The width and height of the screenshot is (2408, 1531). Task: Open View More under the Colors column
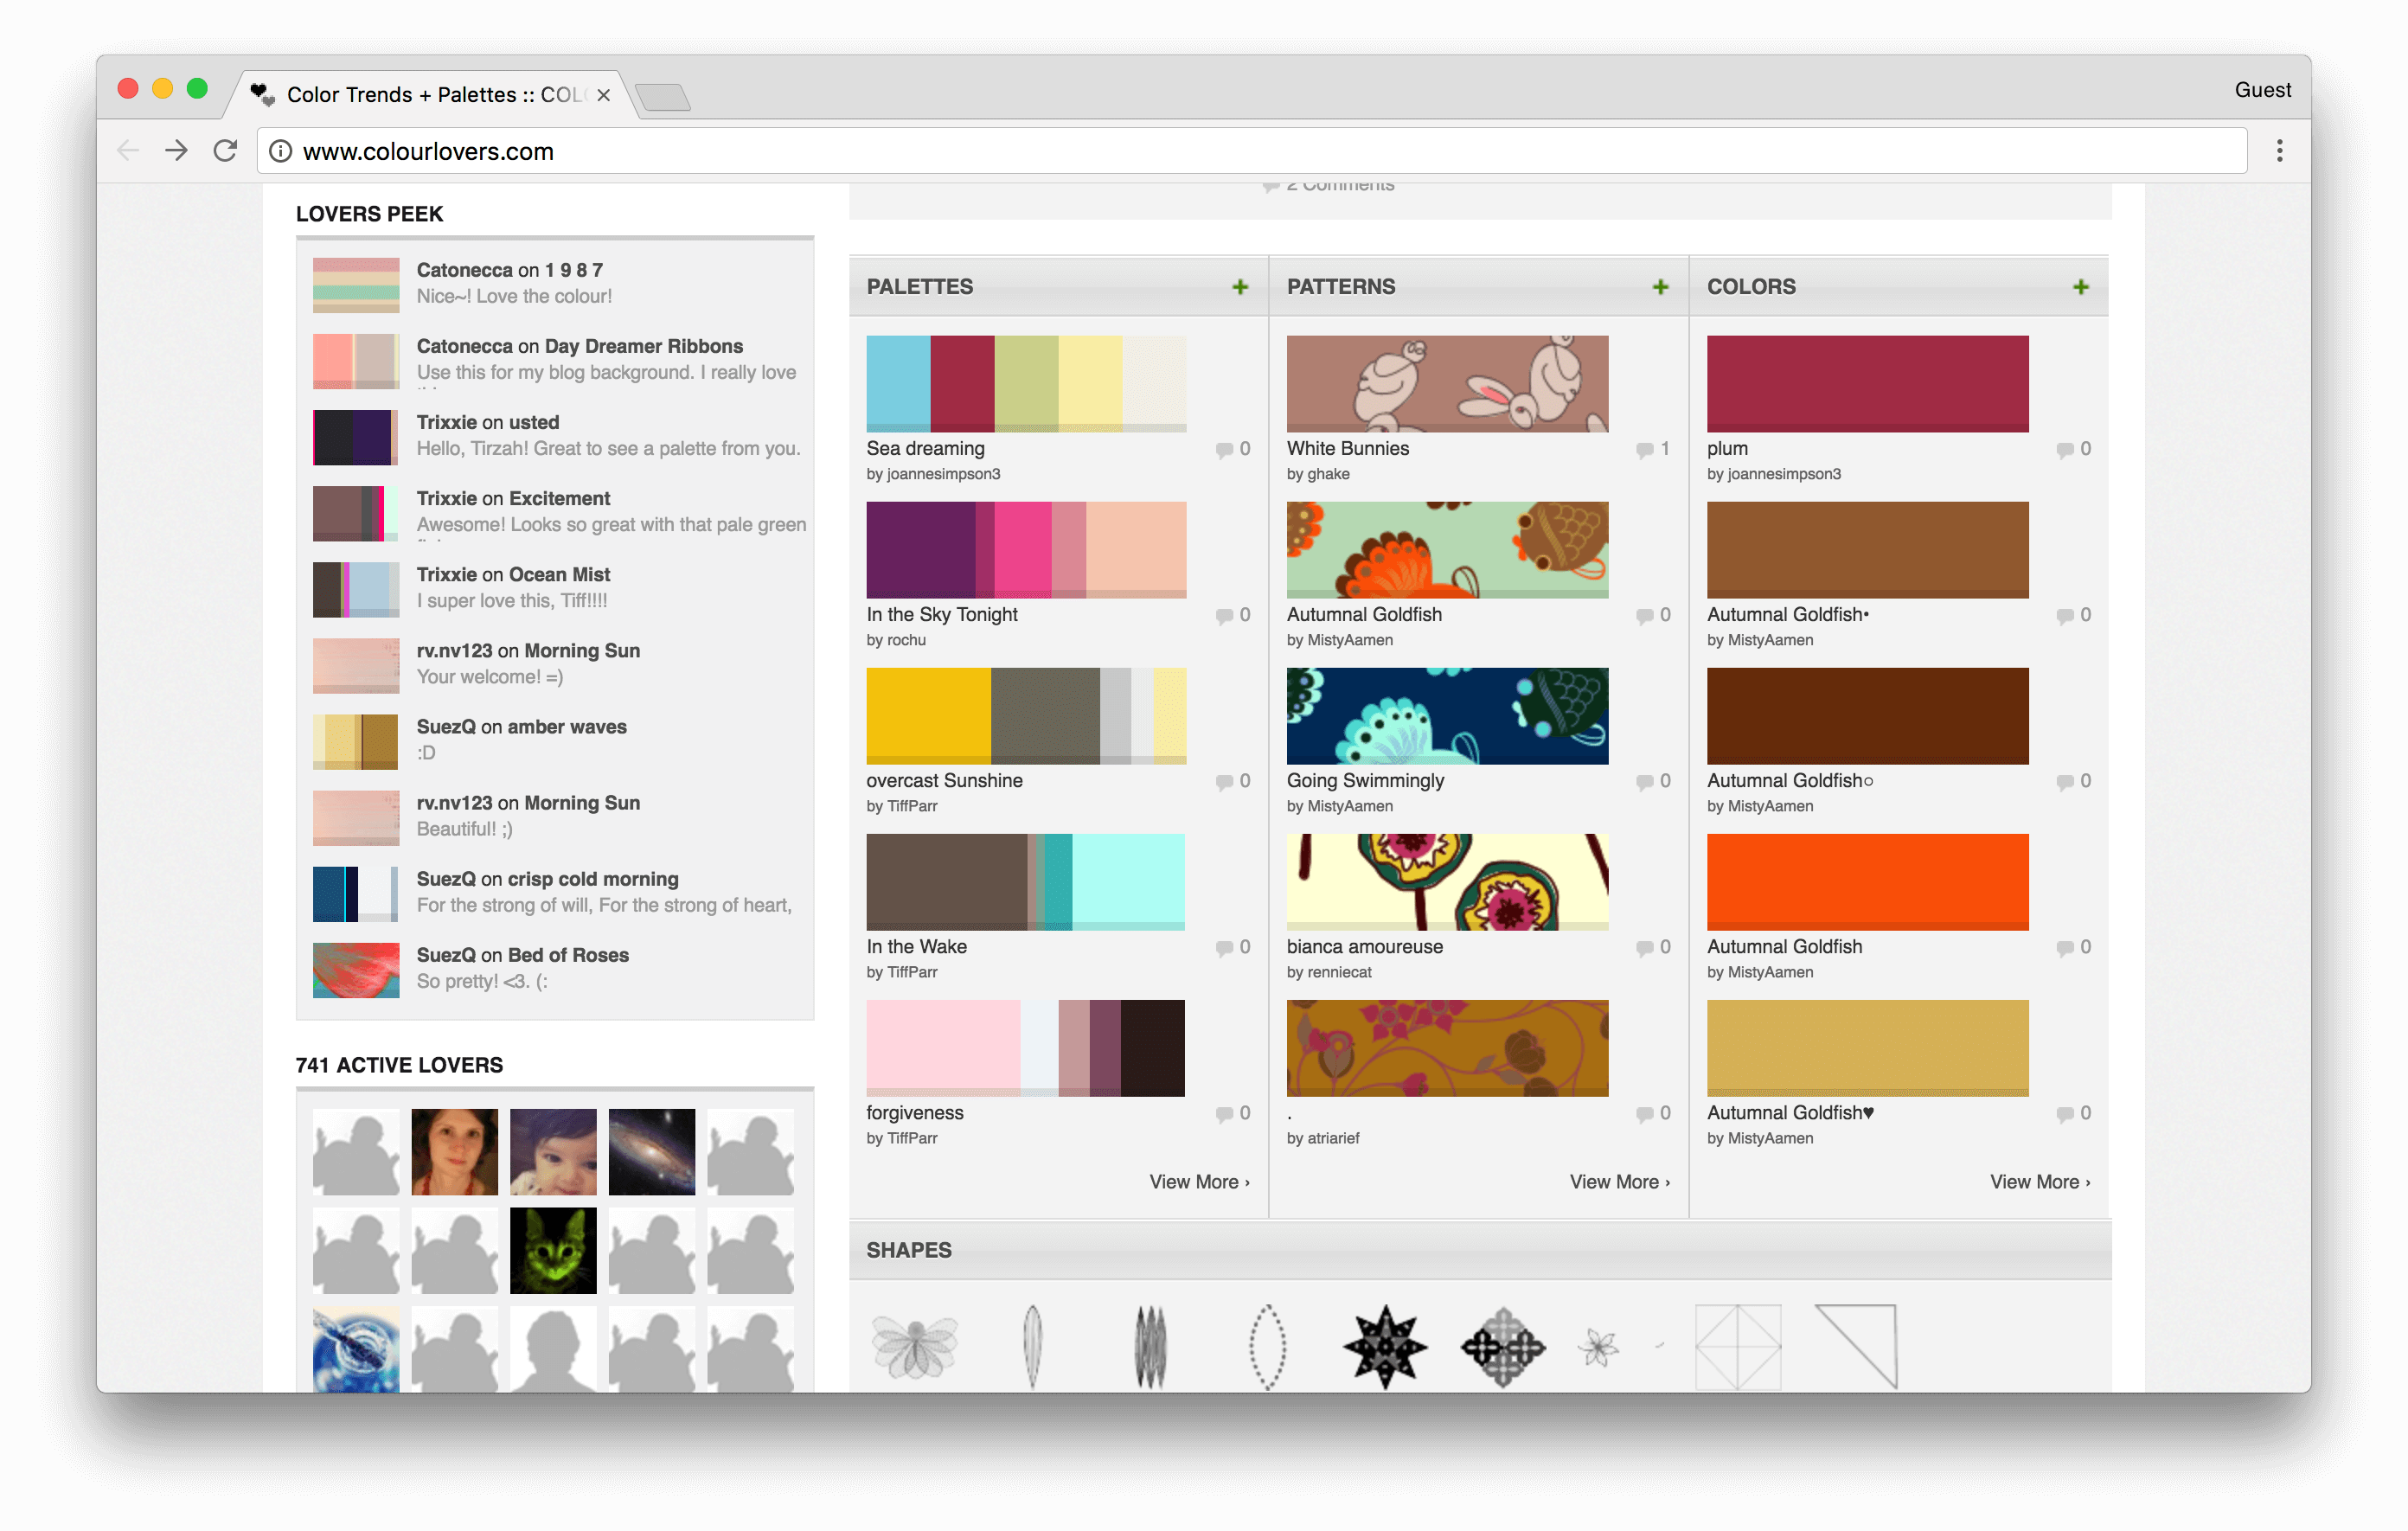coord(2038,1182)
